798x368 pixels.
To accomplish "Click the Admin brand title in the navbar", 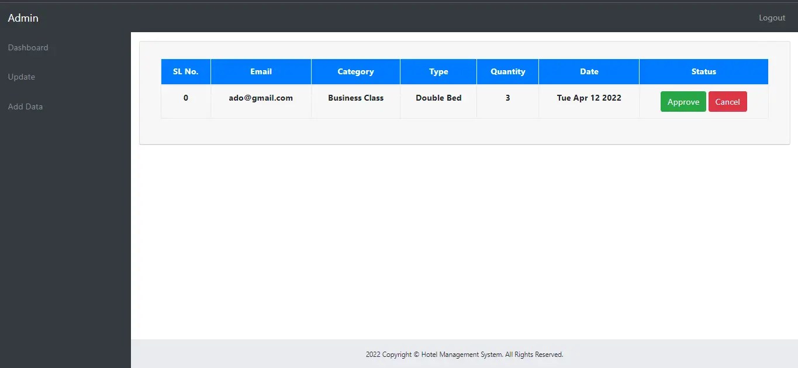I will (23, 18).
